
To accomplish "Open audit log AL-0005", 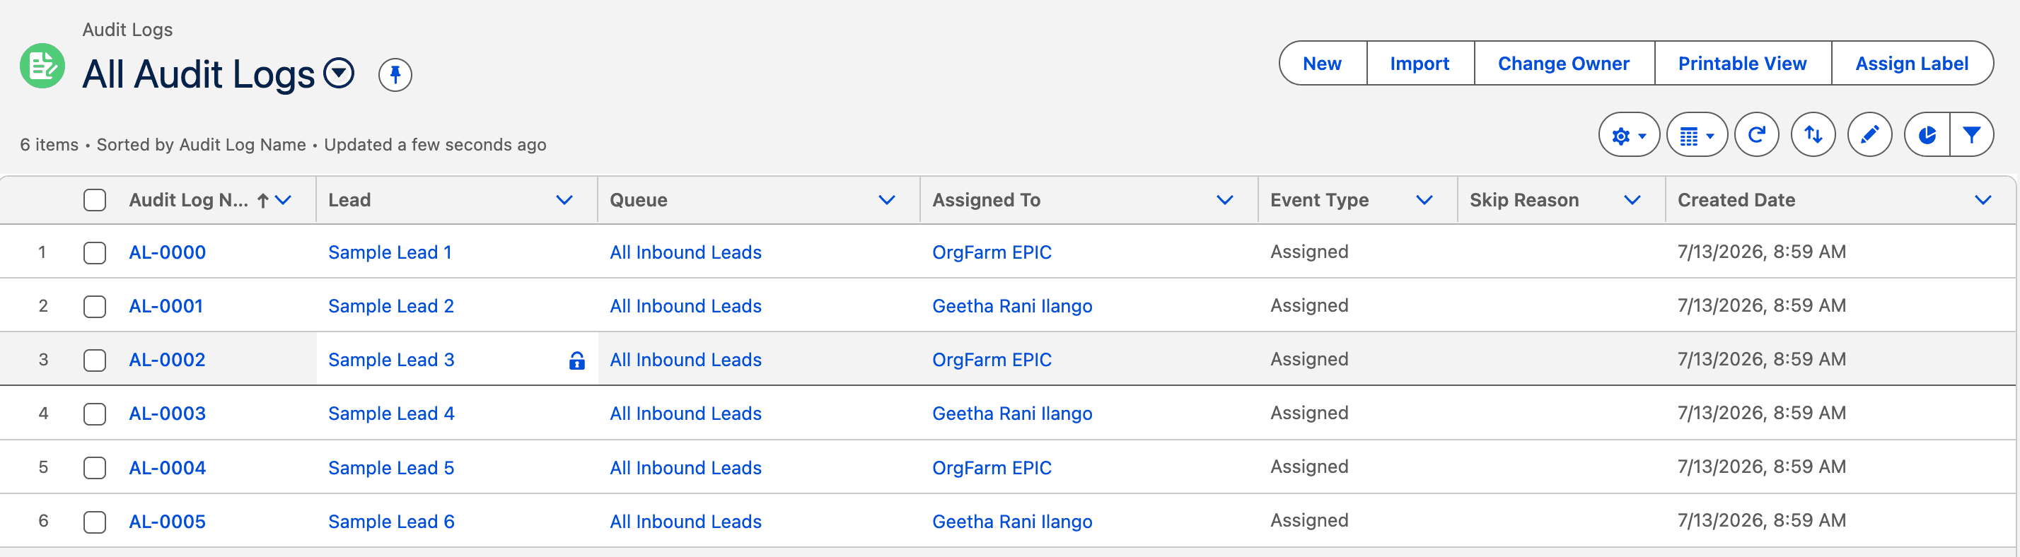I will (167, 521).
